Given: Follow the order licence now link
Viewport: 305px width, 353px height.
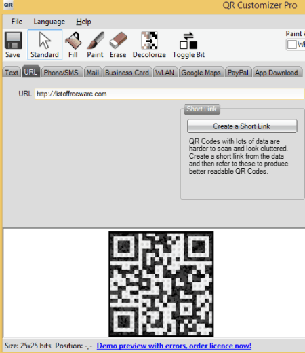Looking at the screenshot, I should (x=174, y=346).
